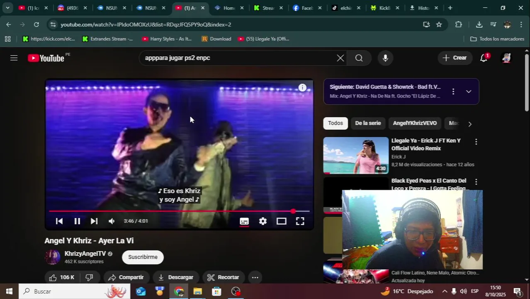Image resolution: width=530 pixels, height=299 pixels.
Task: Open Black Eyed Peas mashup title
Action: coord(429,184)
